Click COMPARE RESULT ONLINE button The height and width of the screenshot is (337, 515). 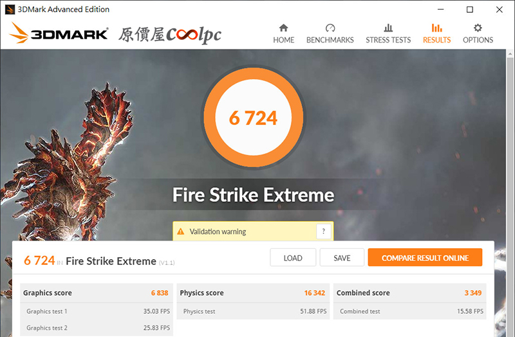click(425, 258)
